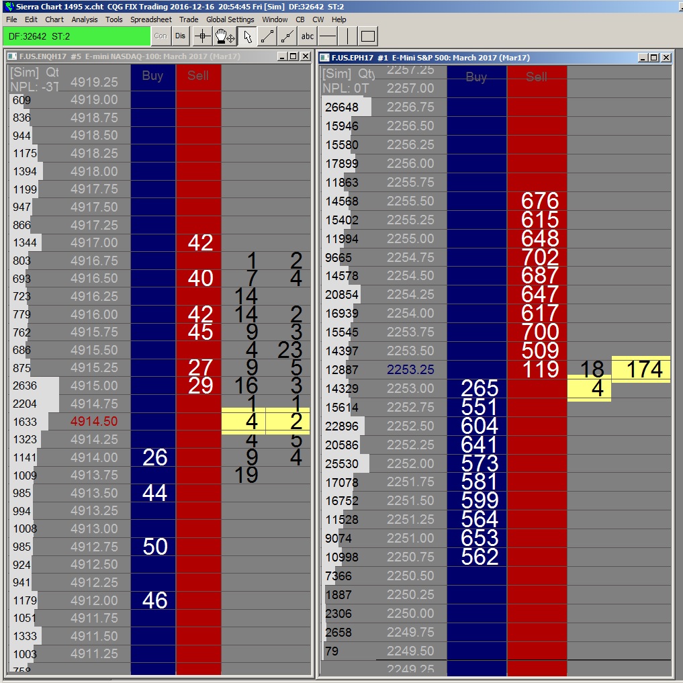Select the pointer arrow tool
Viewport: 683px width, 683px height.
point(247,36)
